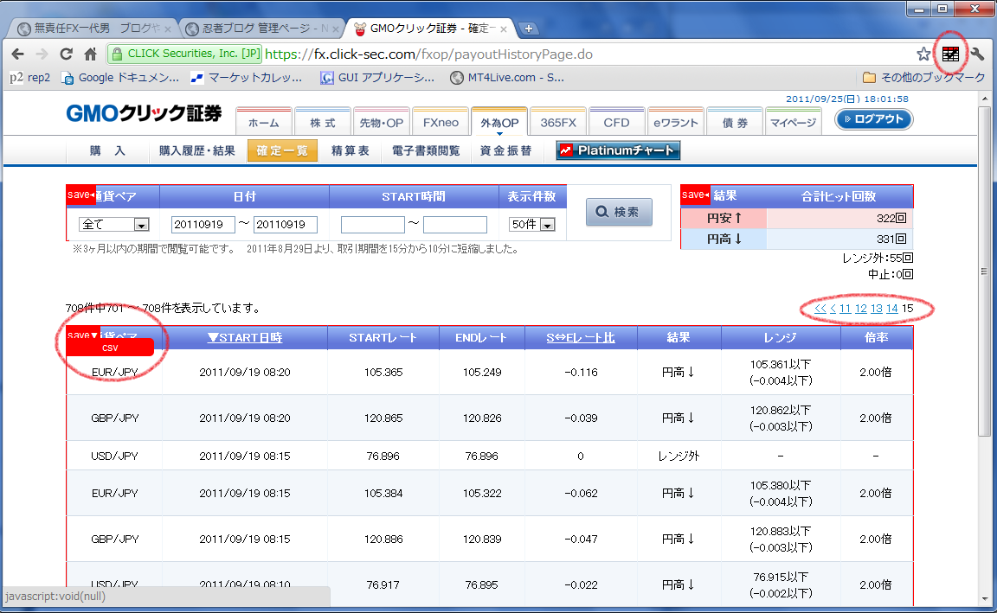Open MT4Live.com bookmark
997x613 pixels.
[x=507, y=78]
